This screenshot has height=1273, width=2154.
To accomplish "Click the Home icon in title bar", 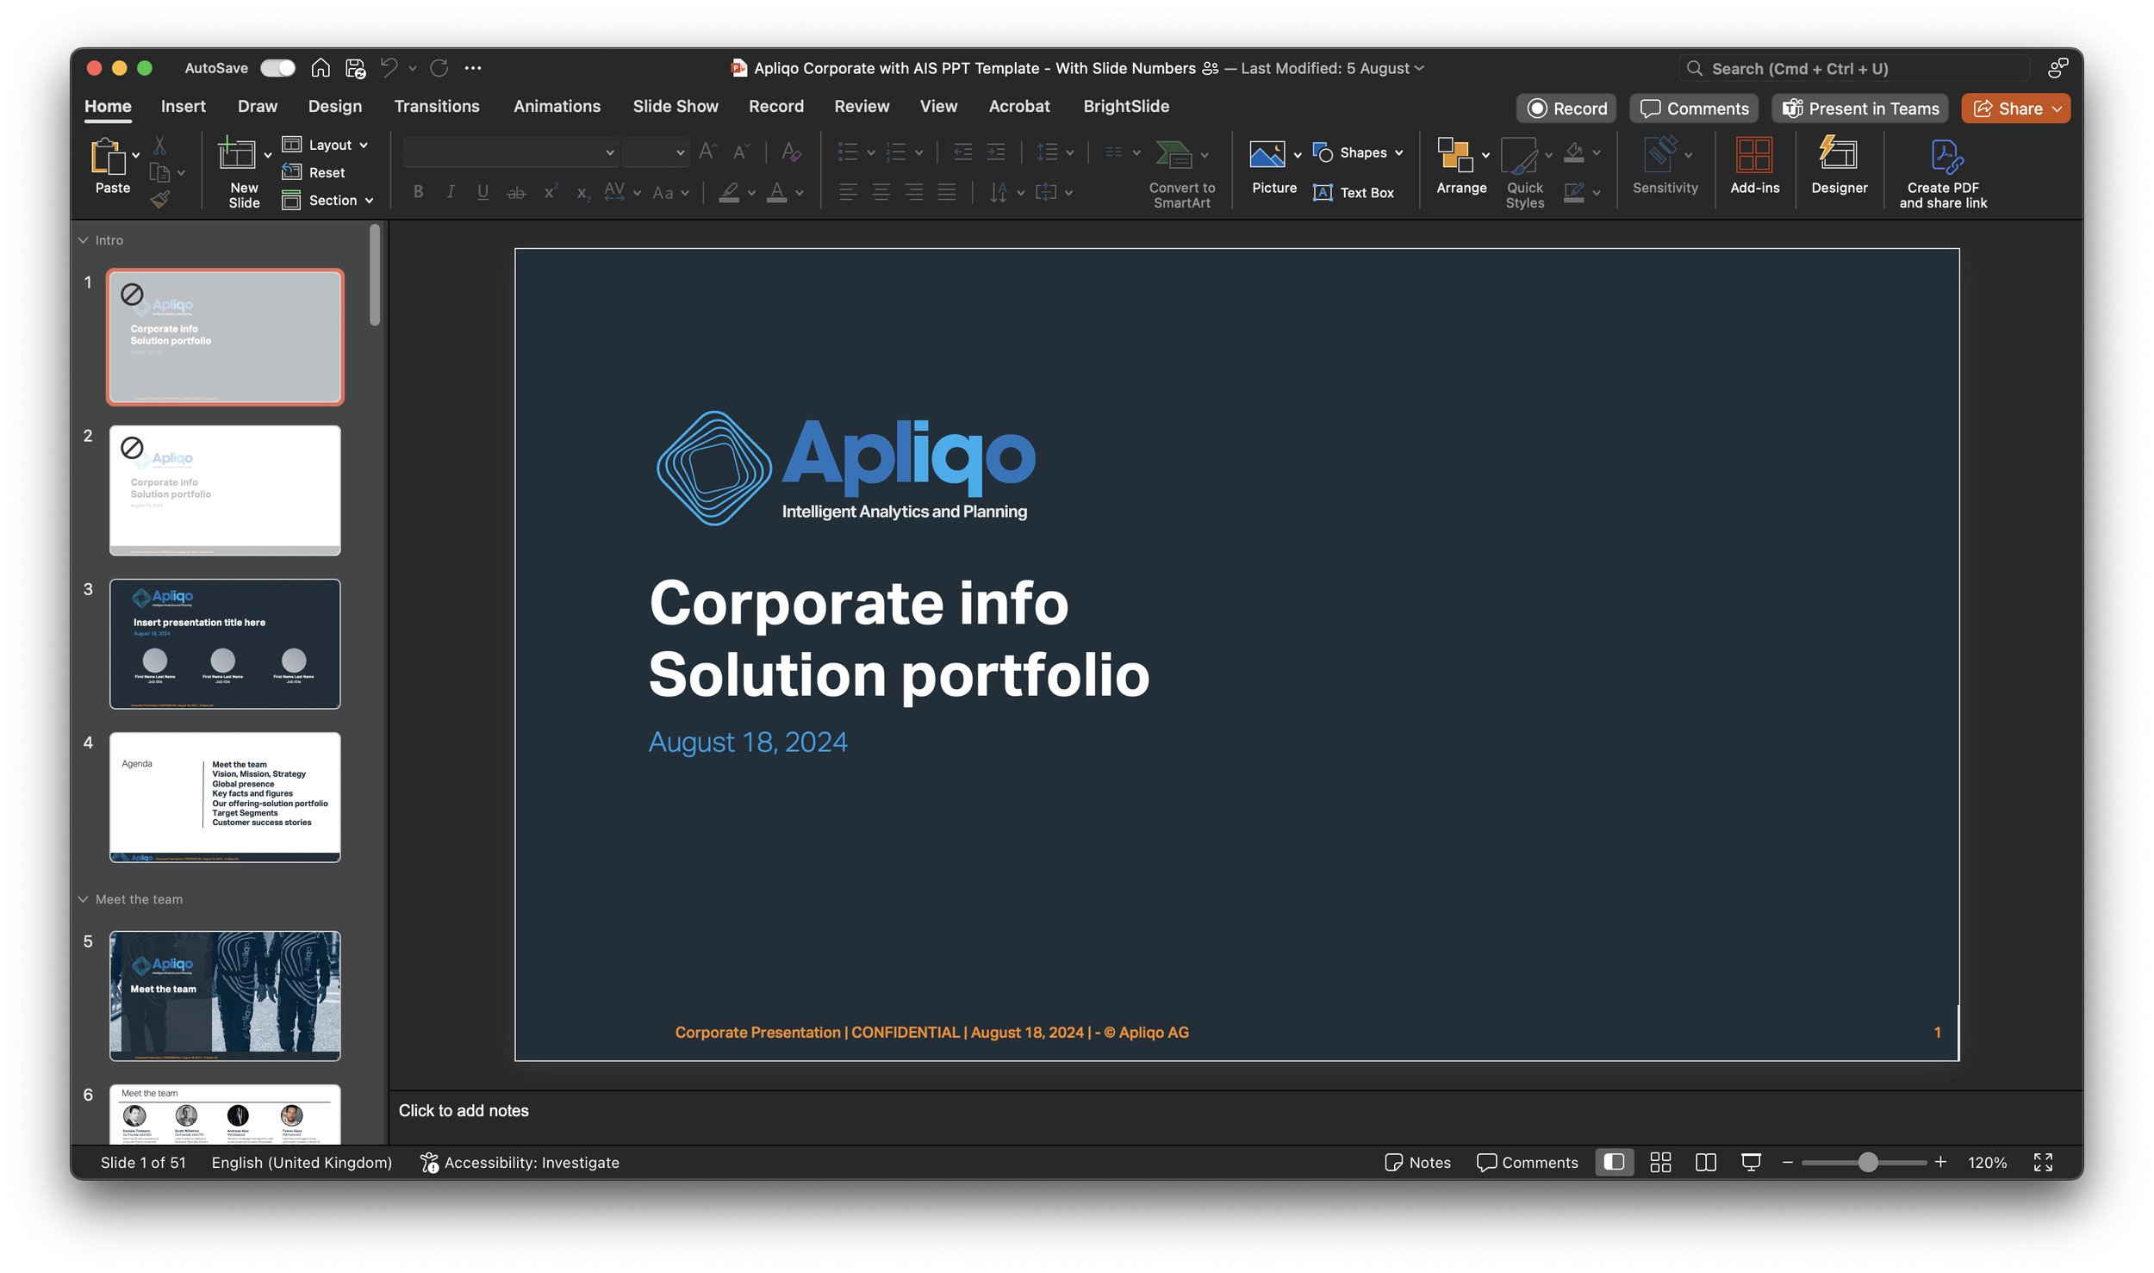I will [x=321, y=67].
